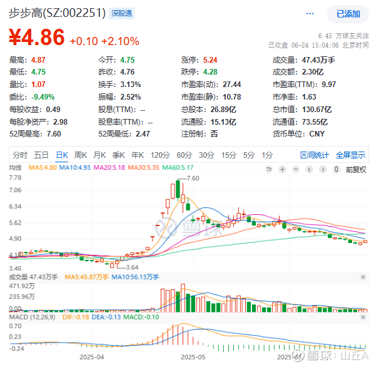Click the 总市值 130.67亿 value
Image resolution: width=379 pixels, height=367 pixels.
tap(316, 110)
